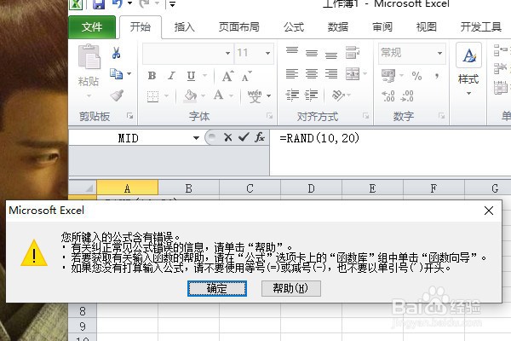511x341 pixels.
Task: Click the Comma Style icon
Action: pos(437,77)
